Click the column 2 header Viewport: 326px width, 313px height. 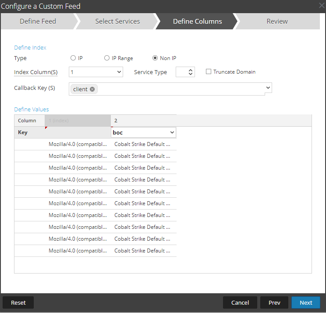click(x=144, y=121)
